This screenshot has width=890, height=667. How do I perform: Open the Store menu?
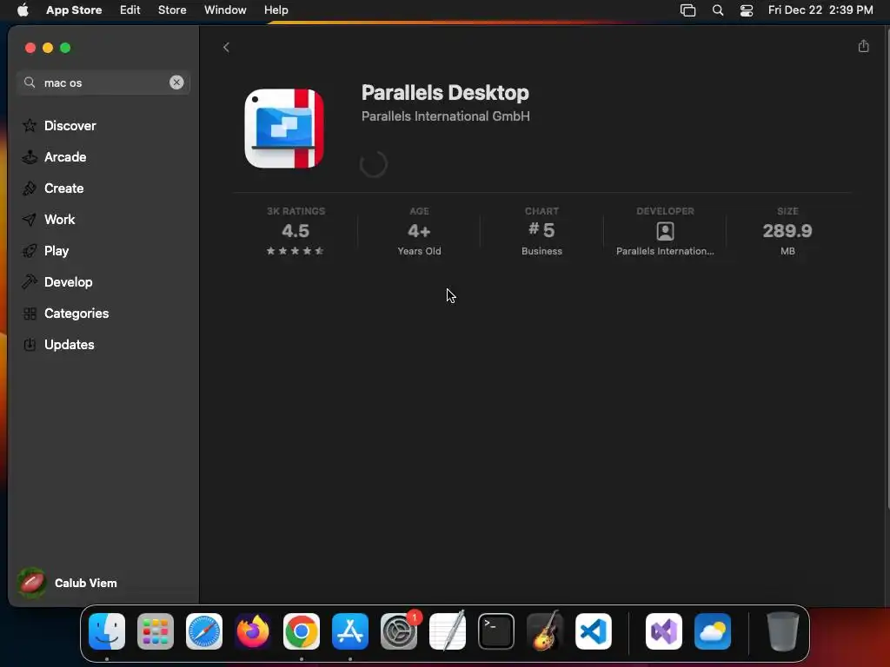click(x=172, y=10)
